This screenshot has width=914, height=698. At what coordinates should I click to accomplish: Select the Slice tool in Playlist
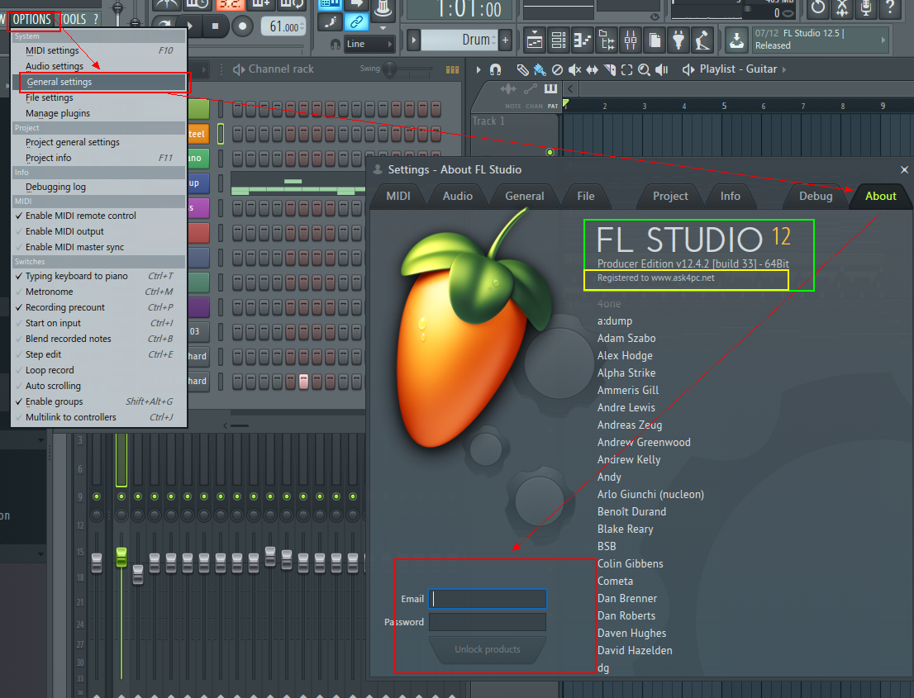coord(610,70)
